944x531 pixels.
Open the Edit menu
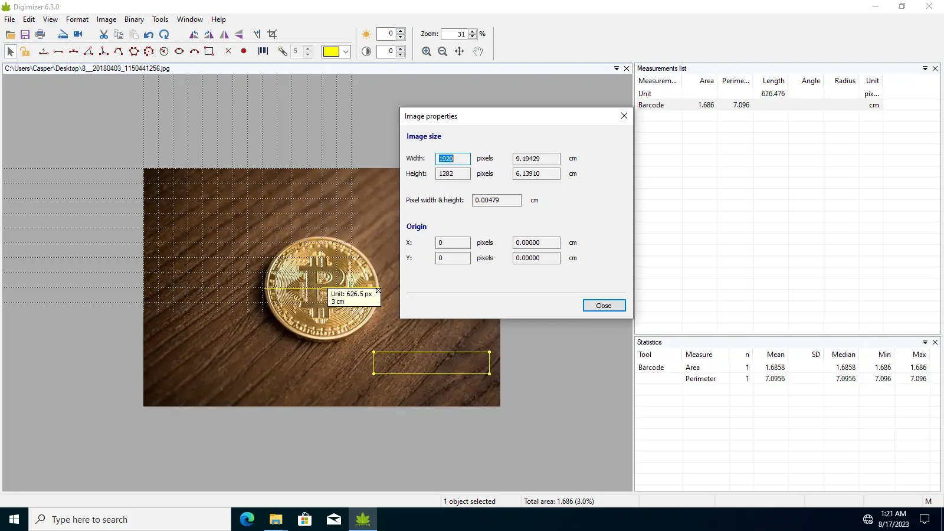point(29,19)
